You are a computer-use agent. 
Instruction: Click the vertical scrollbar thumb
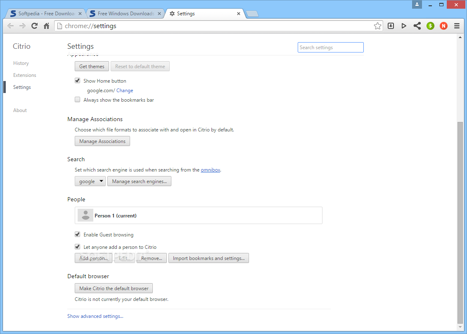pyautogui.click(x=460, y=222)
